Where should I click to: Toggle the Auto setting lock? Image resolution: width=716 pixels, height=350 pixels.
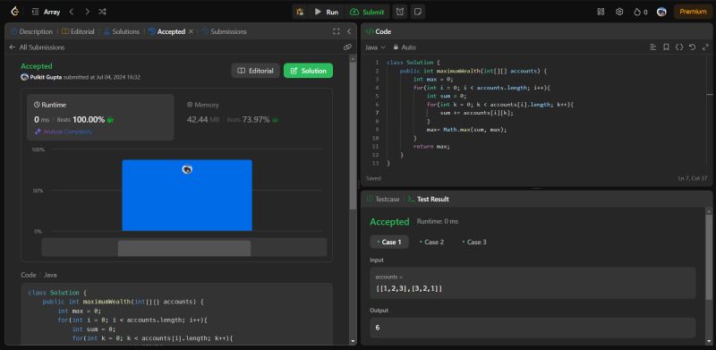tap(405, 47)
